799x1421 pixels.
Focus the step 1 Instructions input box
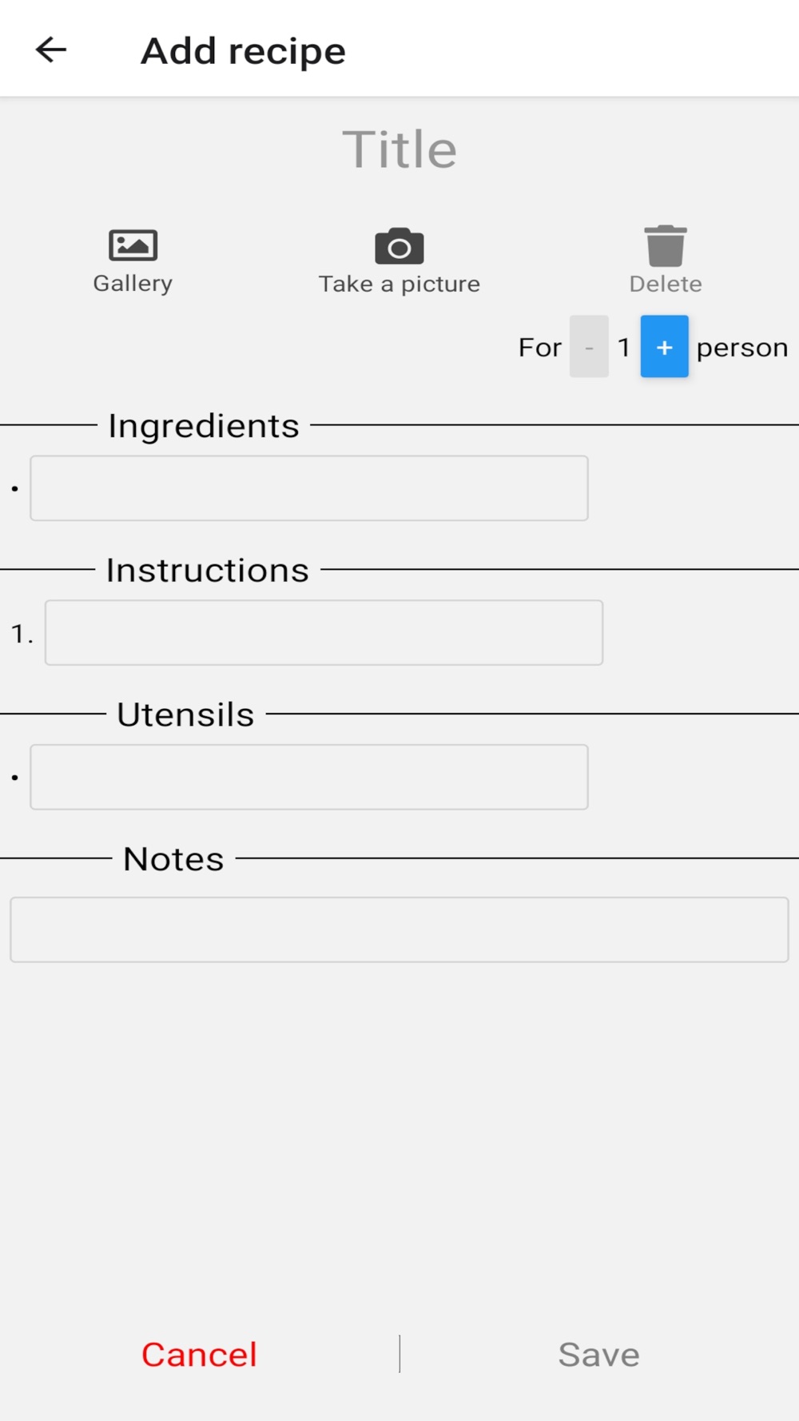tap(324, 633)
